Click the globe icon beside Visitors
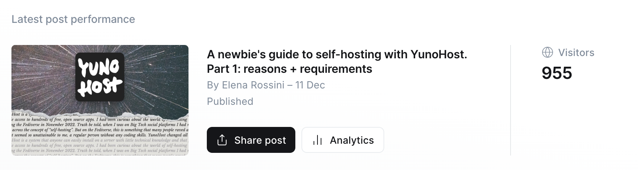Image resolution: width=638 pixels, height=170 pixels. pyautogui.click(x=548, y=53)
